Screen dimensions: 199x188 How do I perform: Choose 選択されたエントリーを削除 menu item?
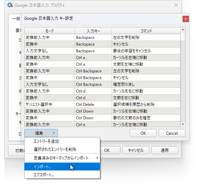coord(62,149)
